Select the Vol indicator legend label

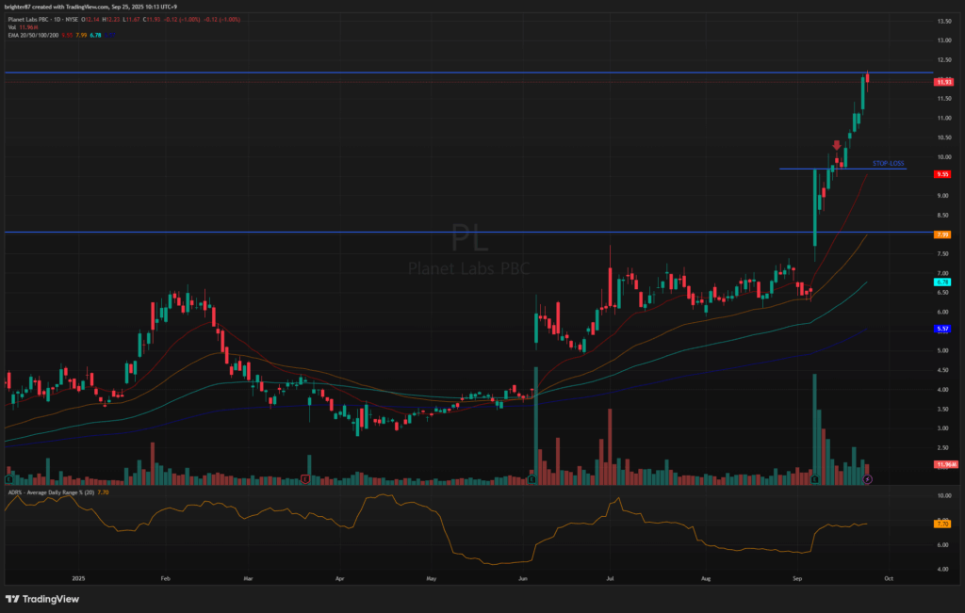11,27
